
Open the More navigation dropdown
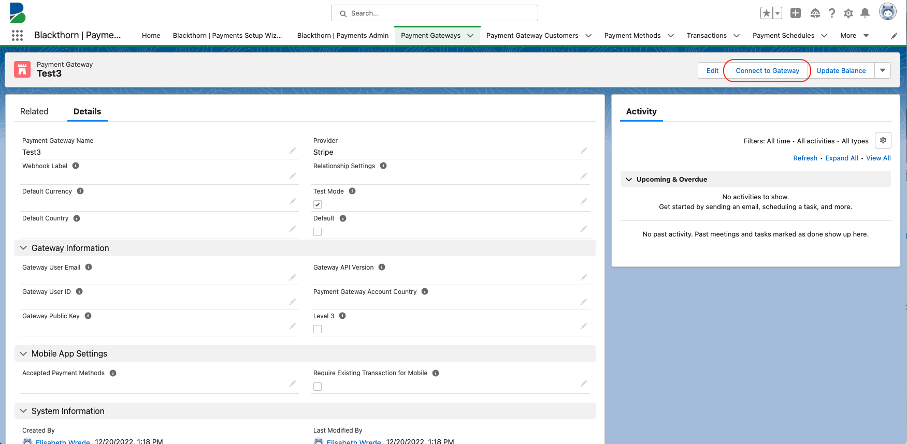pos(854,36)
